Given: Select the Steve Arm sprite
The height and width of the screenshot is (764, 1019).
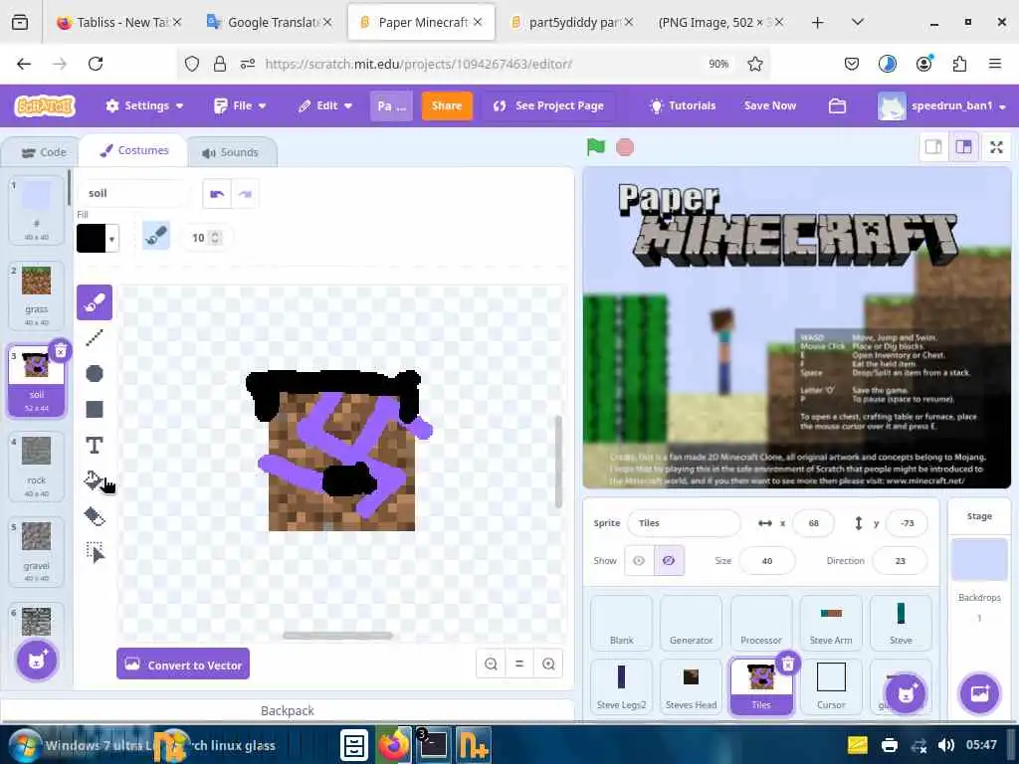Looking at the screenshot, I should (x=831, y=623).
